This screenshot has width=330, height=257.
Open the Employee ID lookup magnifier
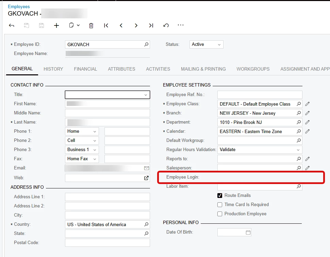146,44
